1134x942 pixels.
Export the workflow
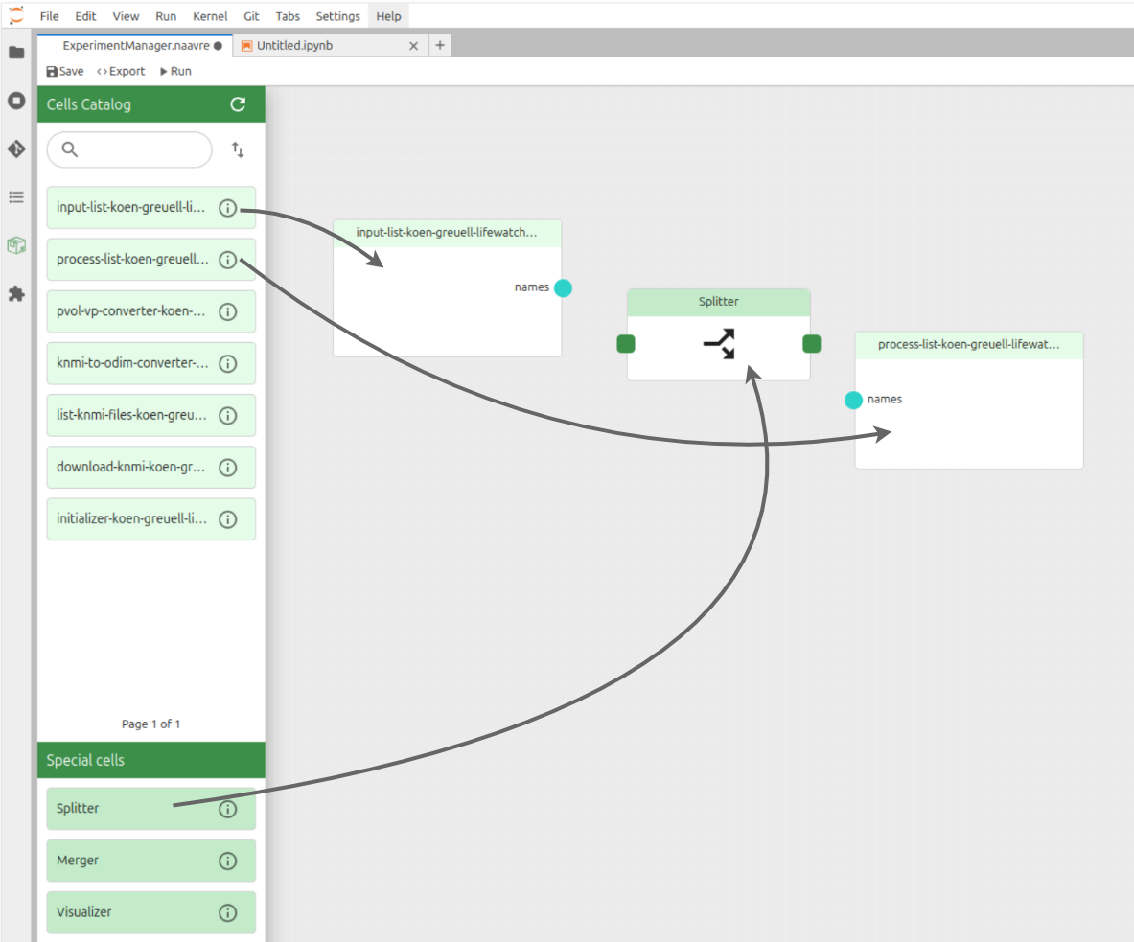[x=121, y=71]
